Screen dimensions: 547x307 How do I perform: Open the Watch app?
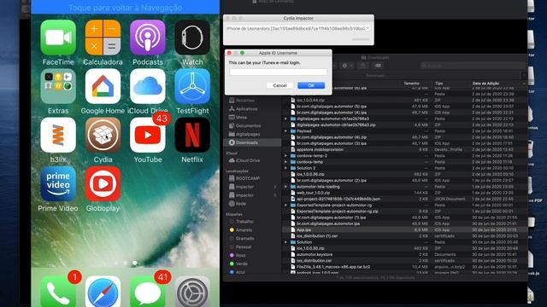[x=192, y=38]
